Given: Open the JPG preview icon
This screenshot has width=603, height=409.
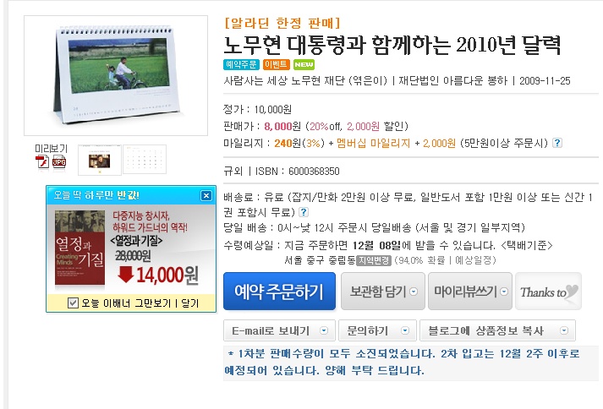Looking at the screenshot, I should pyautogui.click(x=59, y=162).
